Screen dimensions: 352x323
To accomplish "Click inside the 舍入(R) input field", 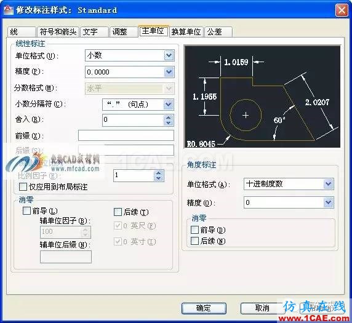I will point(134,120).
